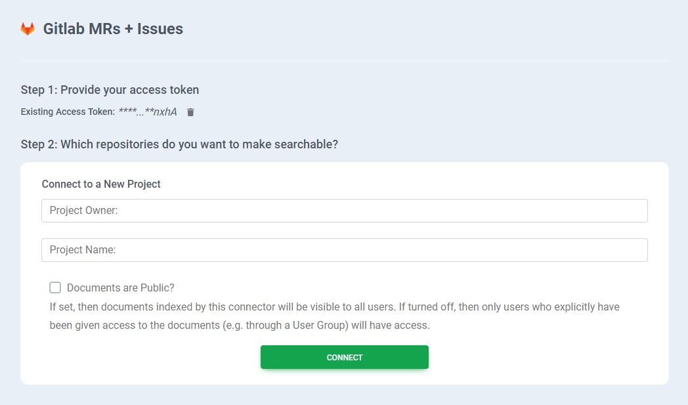Viewport: 688px width, 405px height.
Task: Select the "Step 1: Provide your access token" heading
Action: 110,90
